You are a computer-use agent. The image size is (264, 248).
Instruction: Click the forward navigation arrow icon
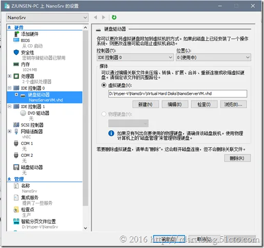pyautogui.click(x=104, y=17)
